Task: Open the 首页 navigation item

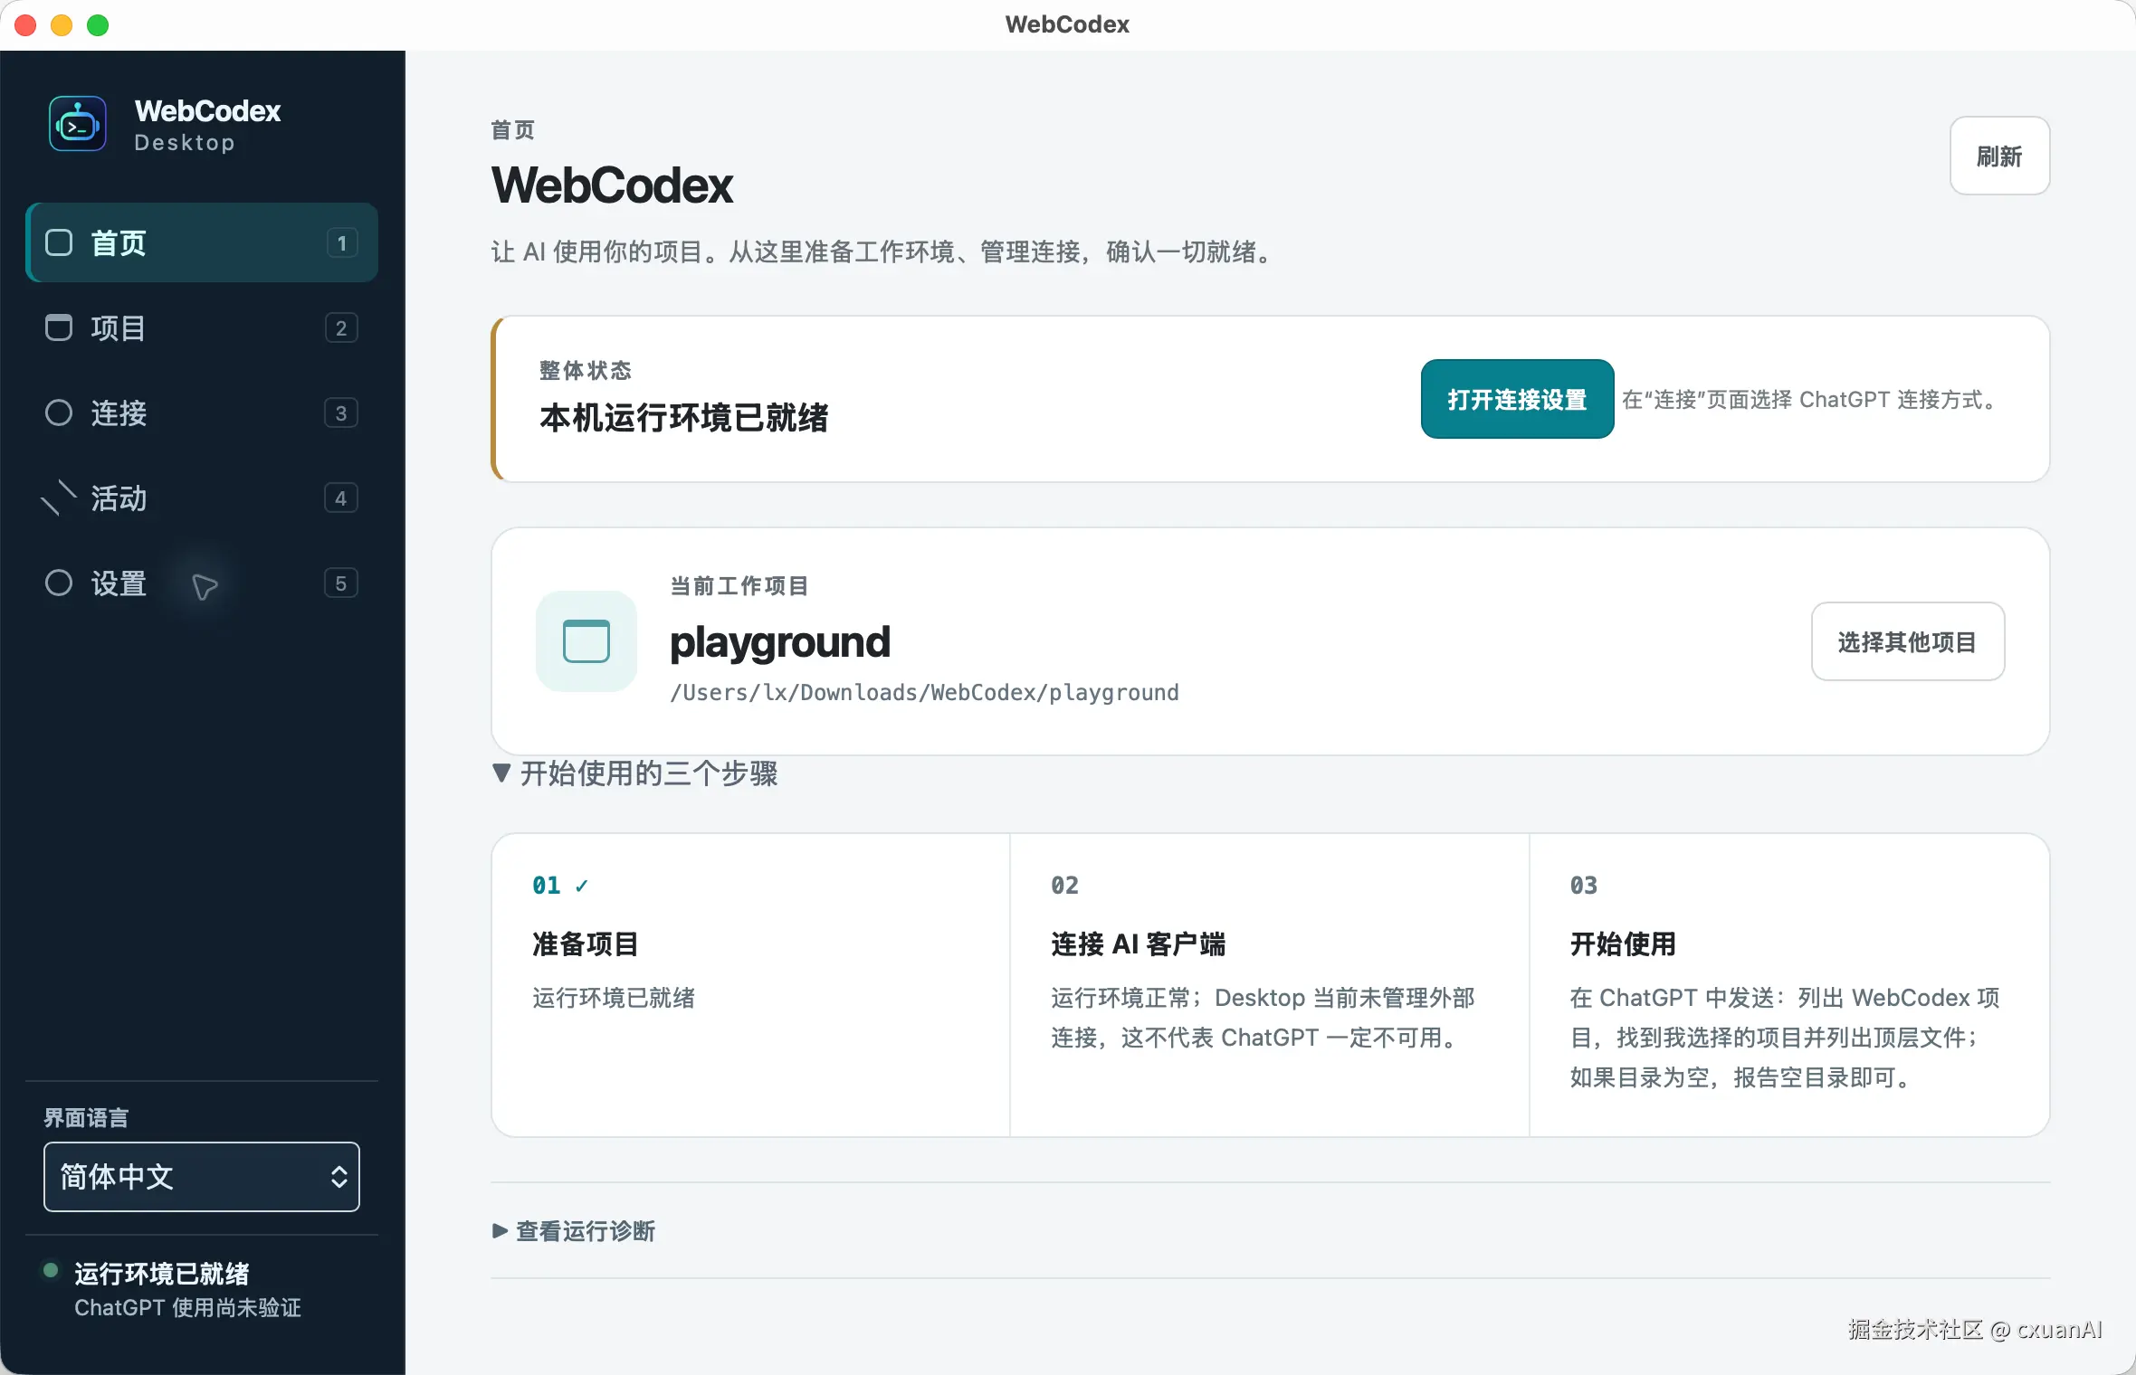Action: [202, 242]
